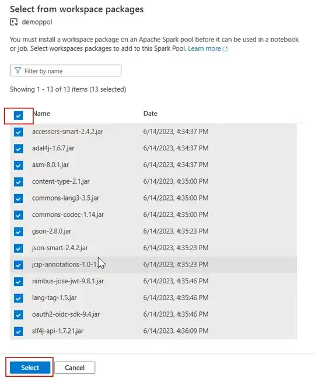Image resolution: width=315 pixels, height=379 pixels.
Task: Click the oauth2-oidc-sdk-9.4.jar row name
Action: pyautogui.click(x=66, y=314)
